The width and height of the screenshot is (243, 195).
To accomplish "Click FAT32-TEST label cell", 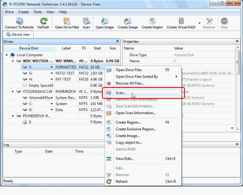I will [x=65, y=73].
